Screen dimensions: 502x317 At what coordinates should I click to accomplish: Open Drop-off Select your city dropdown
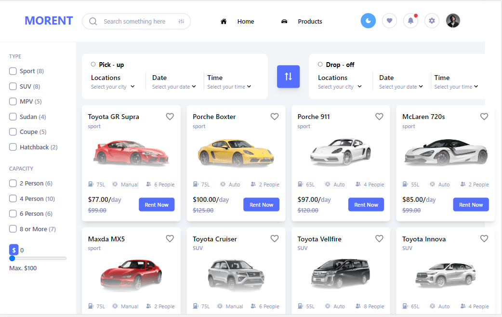340,87
